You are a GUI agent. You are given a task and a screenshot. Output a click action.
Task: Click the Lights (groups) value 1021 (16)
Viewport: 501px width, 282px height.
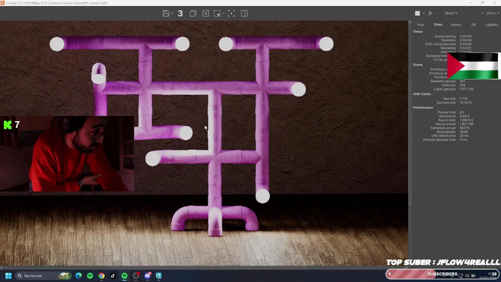coord(467,89)
